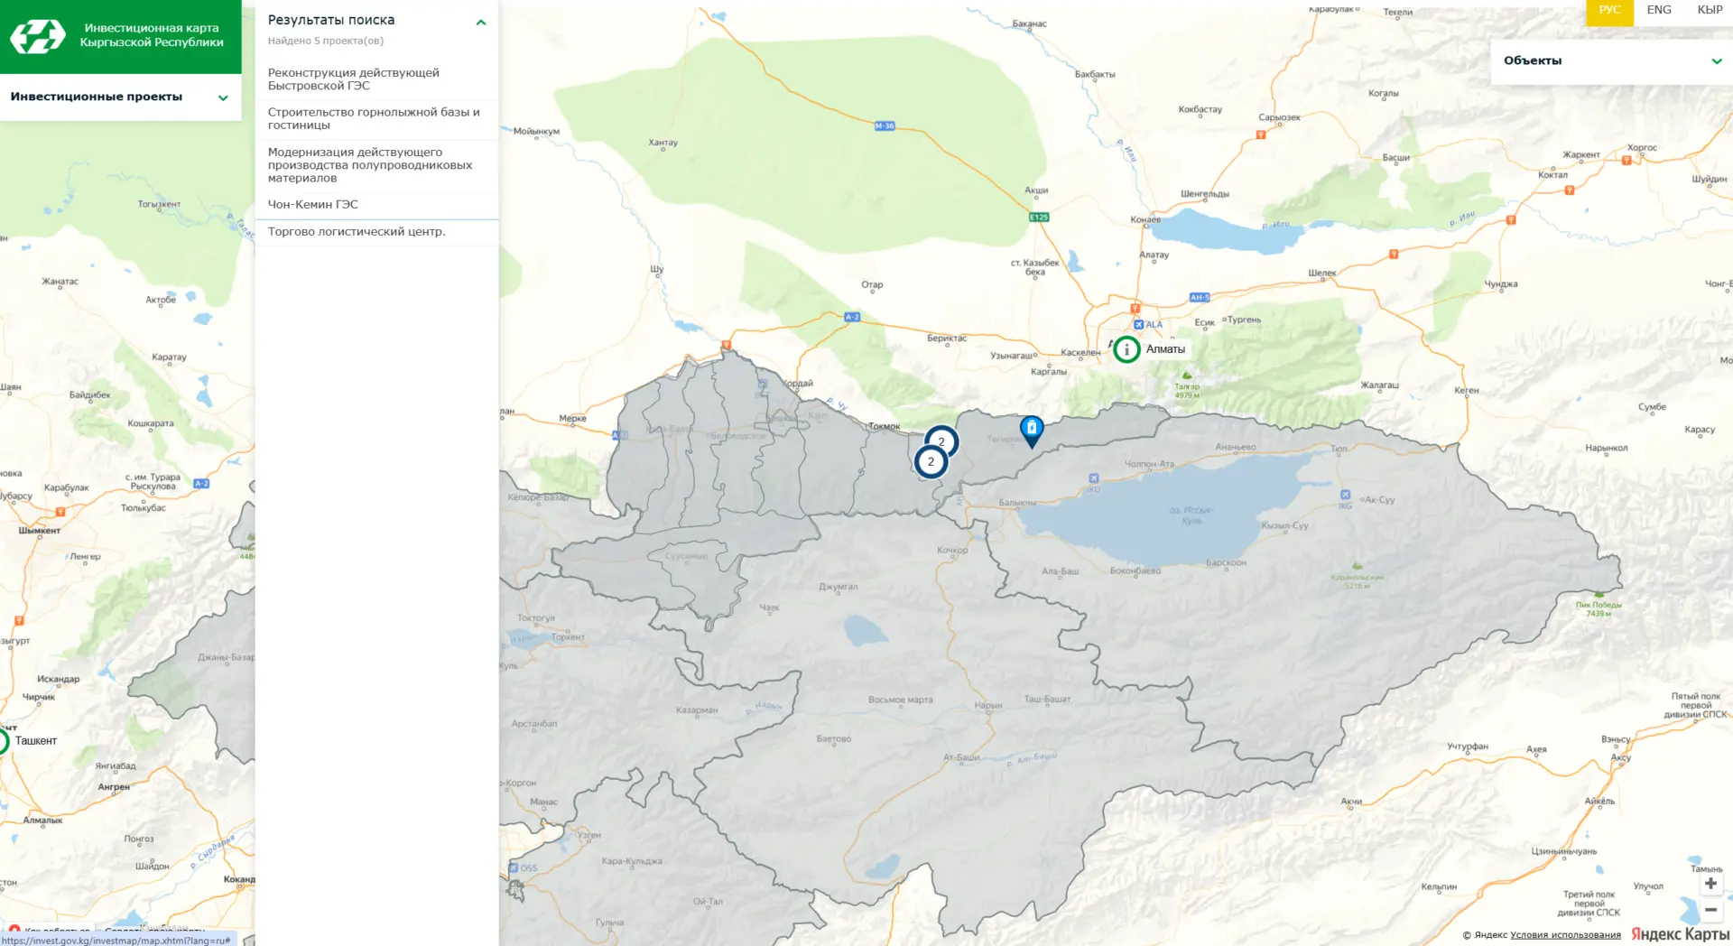Open Яндекс Условия использования link
1733x946 pixels.
tap(1565, 935)
